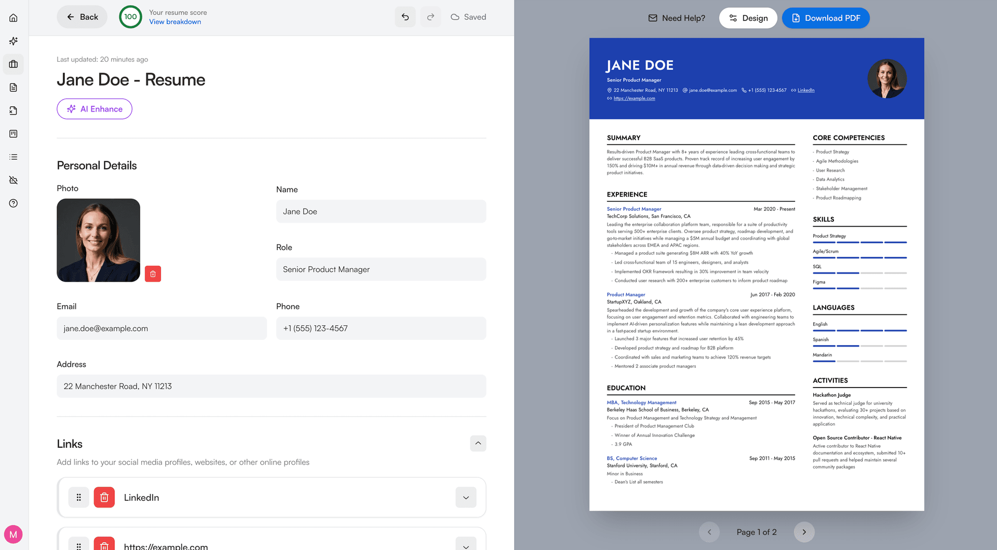Open the Design menu
The width and height of the screenshot is (997, 550).
748,18
